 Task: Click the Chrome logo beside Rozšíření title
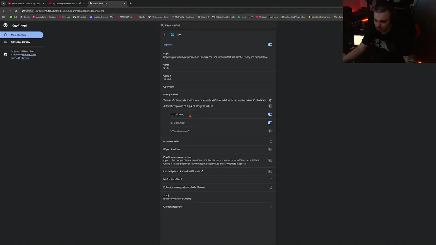5,26
